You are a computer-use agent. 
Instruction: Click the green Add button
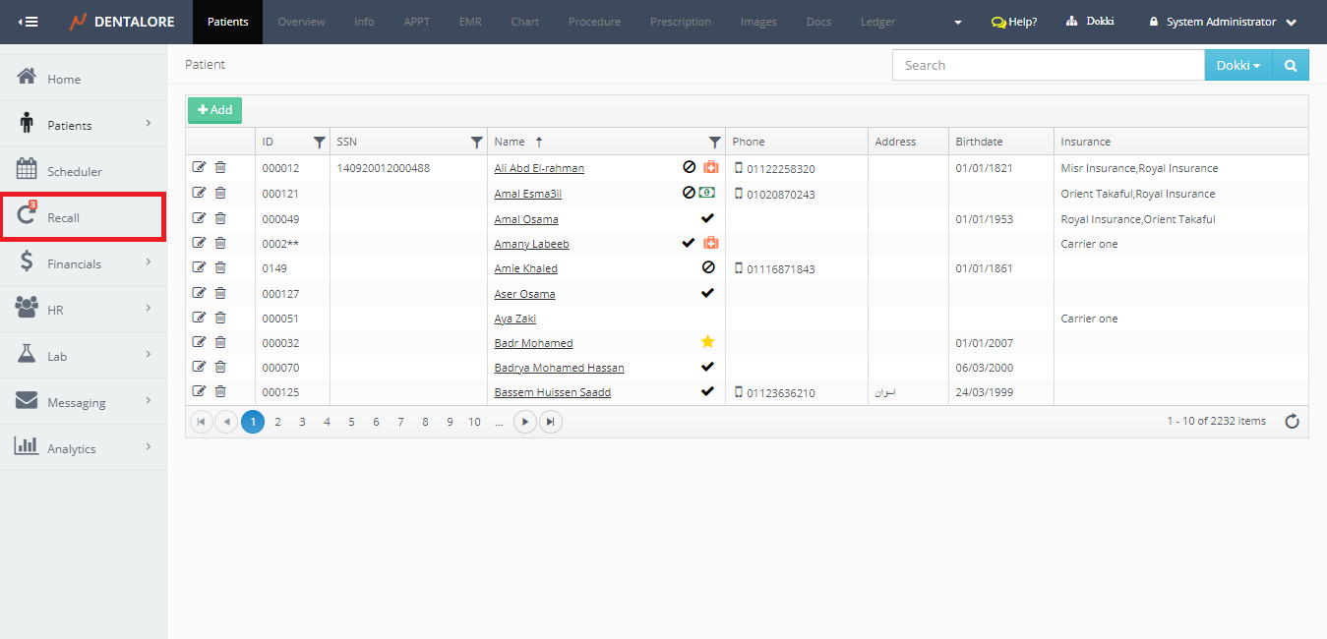[x=214, y=110]
